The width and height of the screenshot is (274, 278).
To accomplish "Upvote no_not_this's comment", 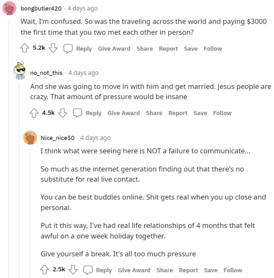I will pyautogui.click(x=34, y=113).
